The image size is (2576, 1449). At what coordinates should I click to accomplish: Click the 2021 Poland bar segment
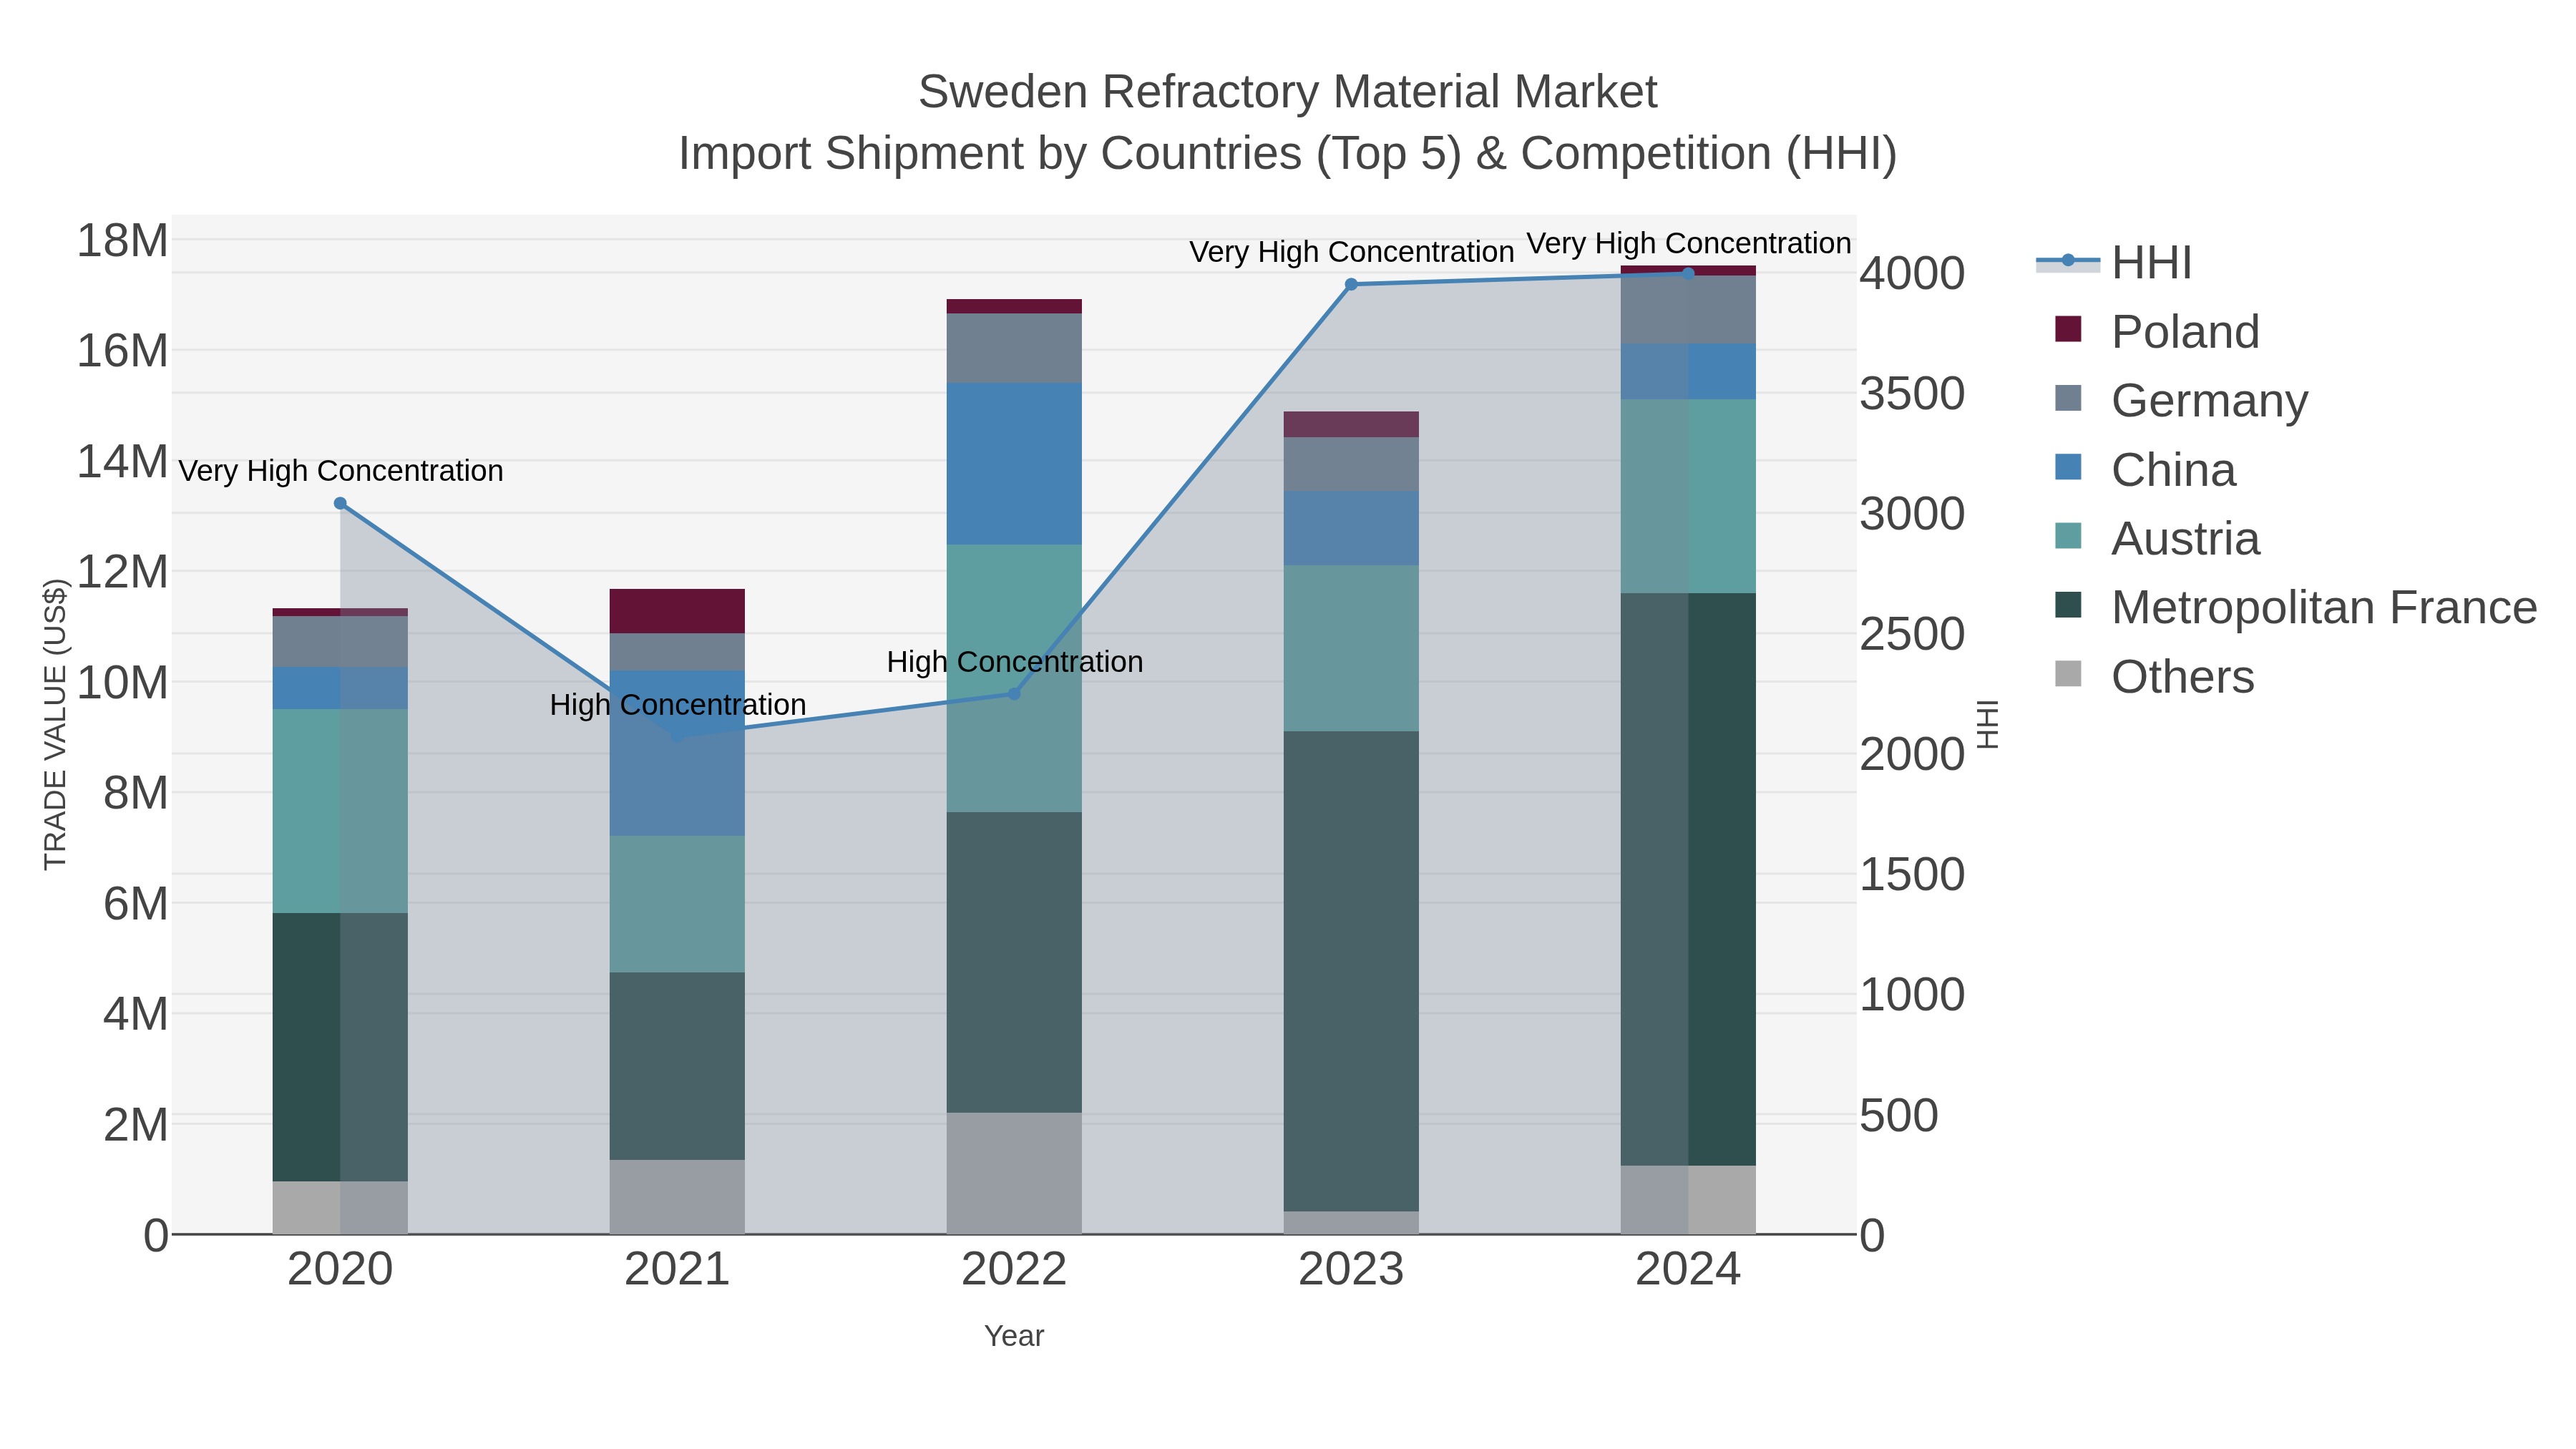[x=677, y=611]
